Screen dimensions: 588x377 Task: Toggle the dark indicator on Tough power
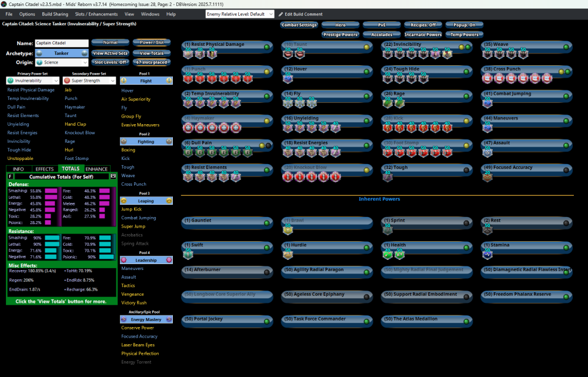pyautogui.click(x=466, y=171)
